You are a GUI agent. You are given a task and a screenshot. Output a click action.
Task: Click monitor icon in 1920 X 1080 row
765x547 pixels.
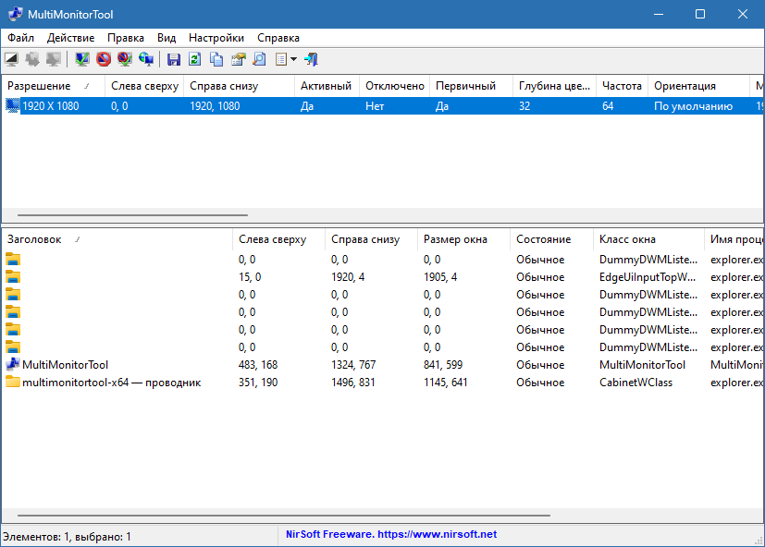tap(13, 105)
